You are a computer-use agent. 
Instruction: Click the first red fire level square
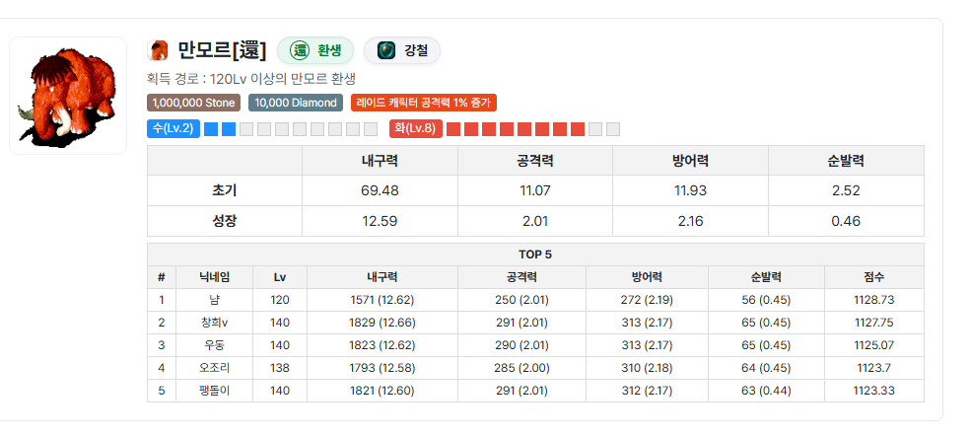[453, 129]
